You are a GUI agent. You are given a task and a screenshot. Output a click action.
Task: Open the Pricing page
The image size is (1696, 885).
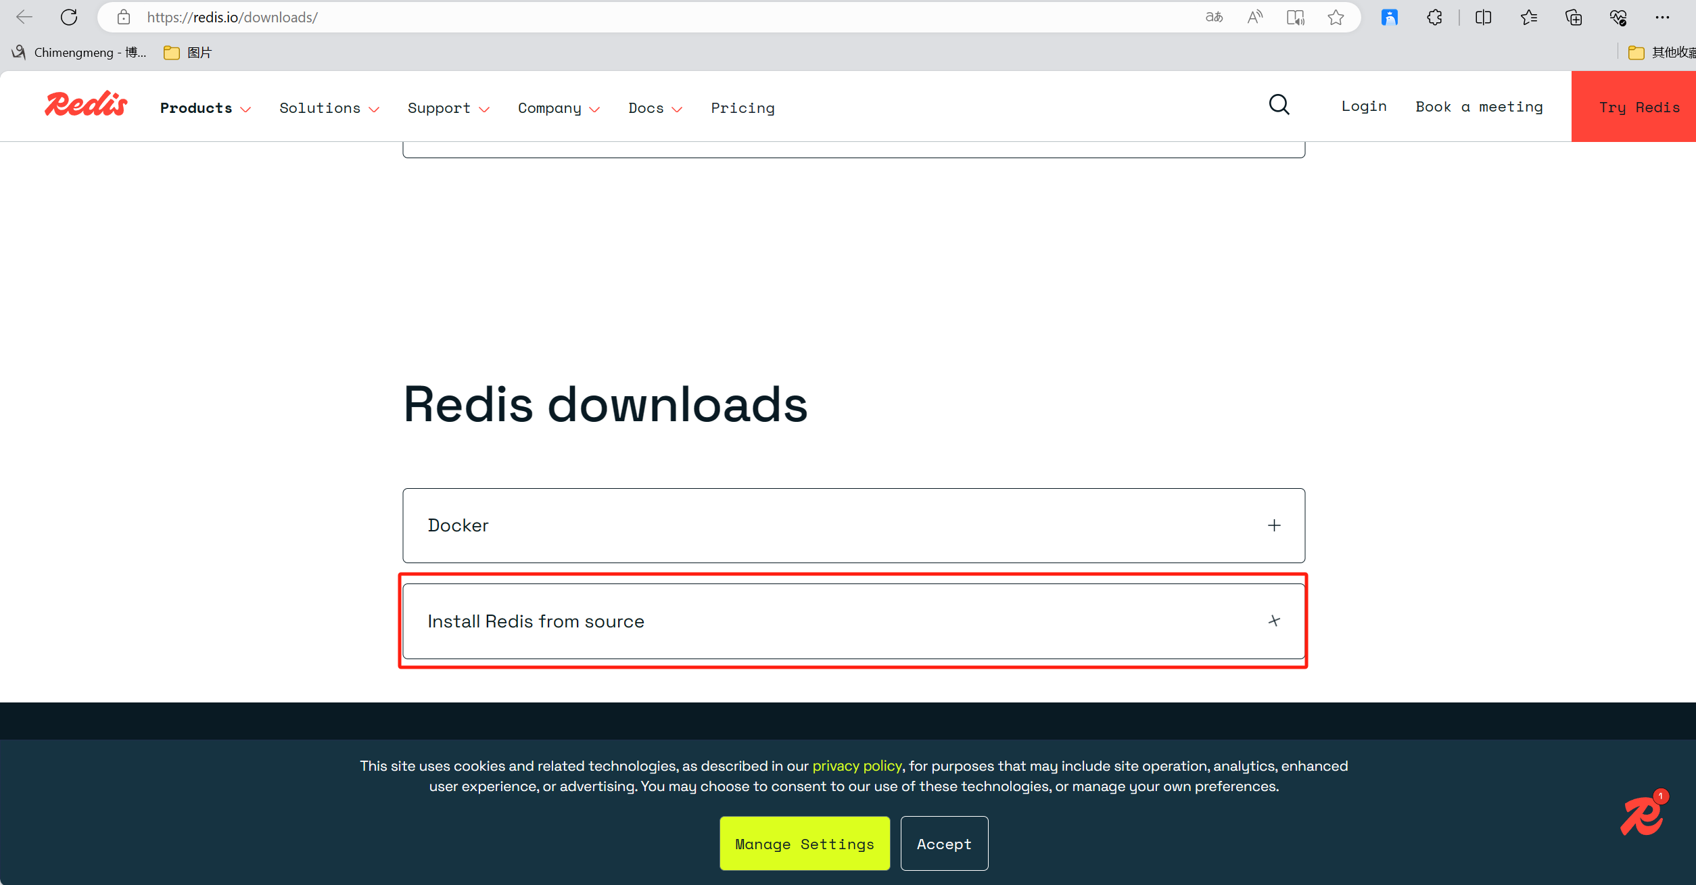coord(743,108)
